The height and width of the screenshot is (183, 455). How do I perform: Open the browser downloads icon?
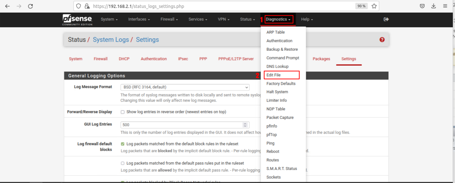point(433,6)
